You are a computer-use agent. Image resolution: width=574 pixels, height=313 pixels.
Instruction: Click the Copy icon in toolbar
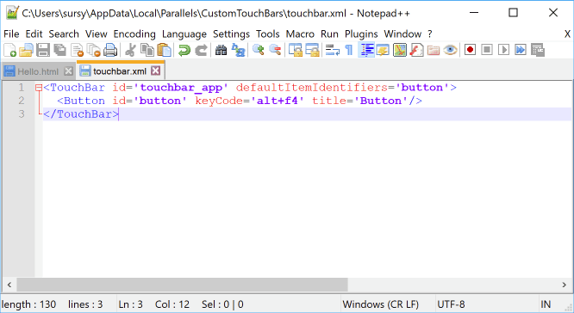[x=147, y=50]
